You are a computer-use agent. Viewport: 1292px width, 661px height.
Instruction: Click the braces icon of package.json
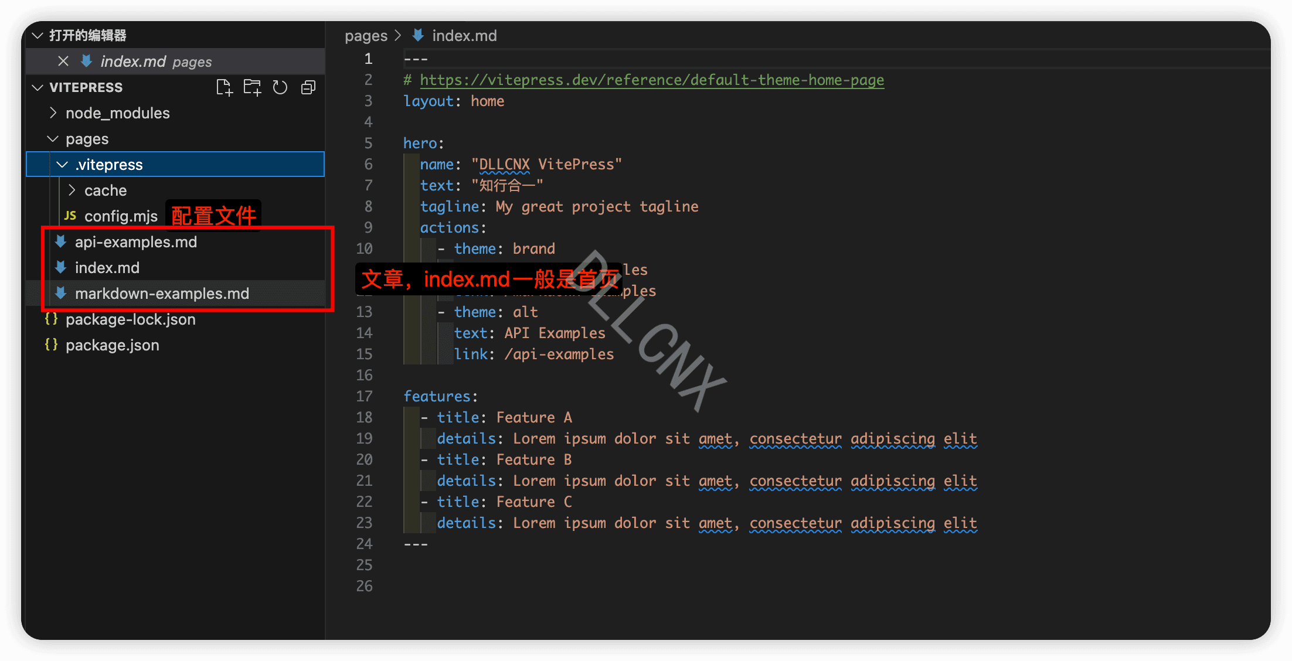(x=52, y=345)
